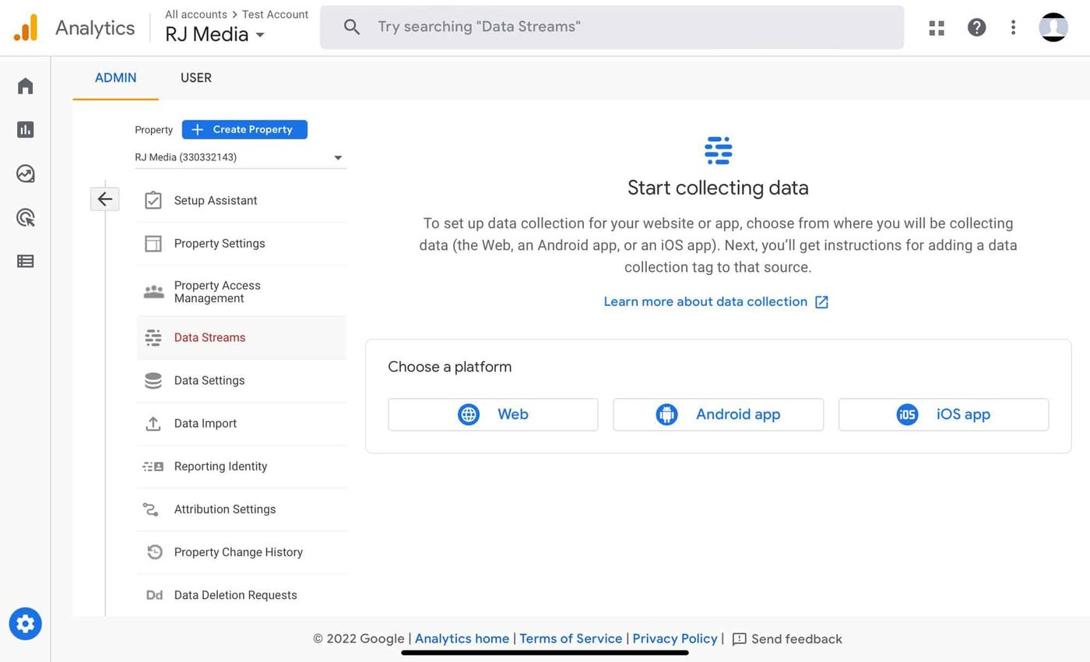Click the Property Change History clock icon
The width and height of the screenshot is (1090, 662).
[154, 552]
